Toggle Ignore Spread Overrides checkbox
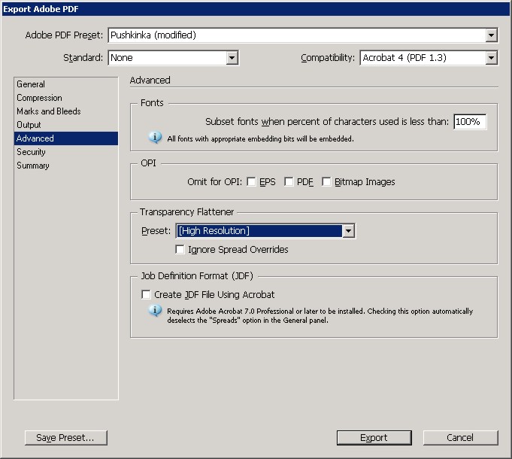Image resolution: width=512 pixels, height=459 pixels. [180, 250]
